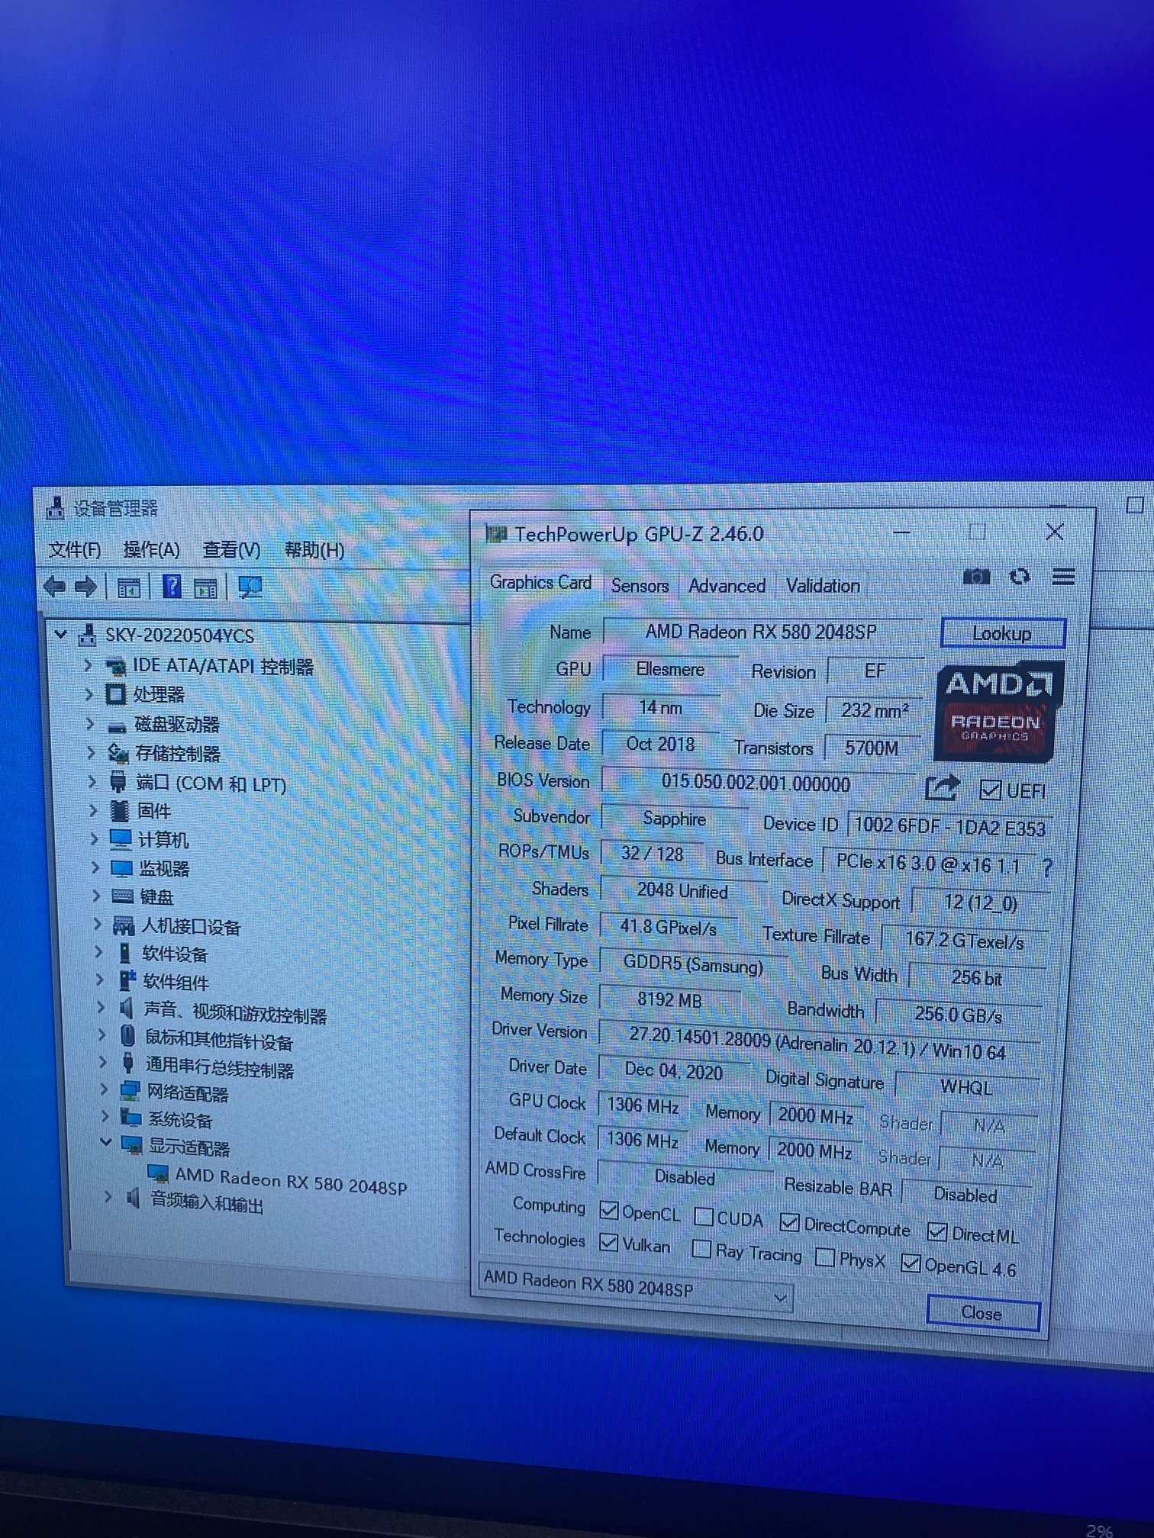Select the Graphics Card tab
This screenshot has height=1538, width=1154.
click(x=540, y=582)
